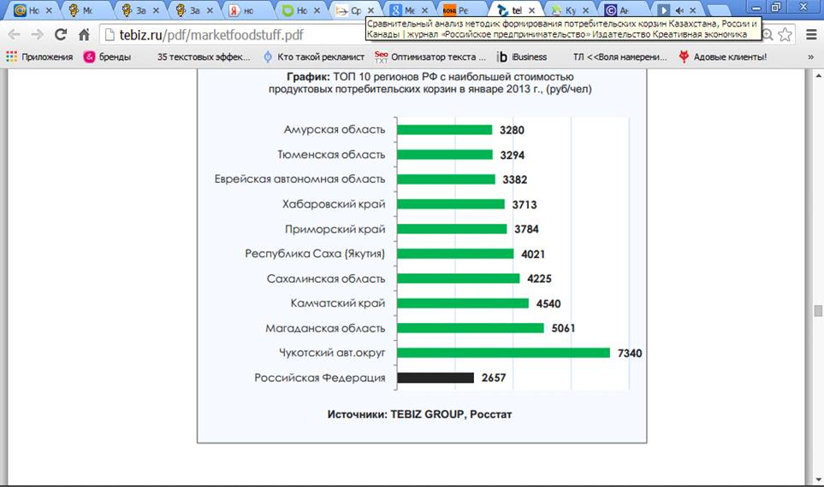This screenshot has height=487, width=824.
Task: Click the vertical scrollbar thumb
Action: 818,310
